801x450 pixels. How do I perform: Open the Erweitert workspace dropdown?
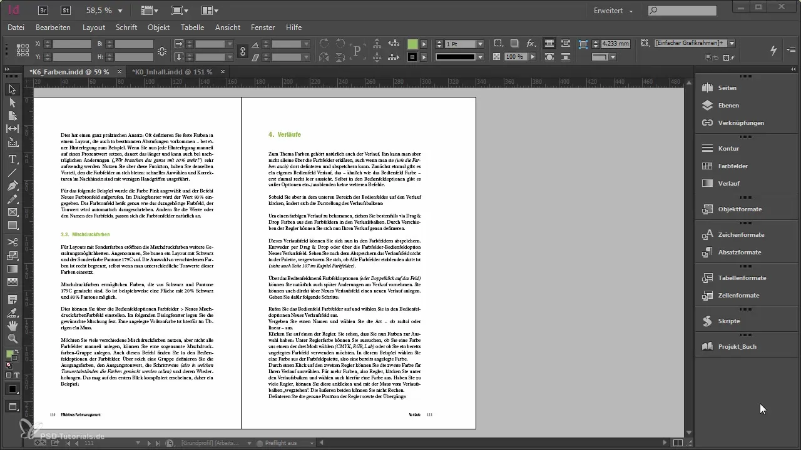coord(613,11)
